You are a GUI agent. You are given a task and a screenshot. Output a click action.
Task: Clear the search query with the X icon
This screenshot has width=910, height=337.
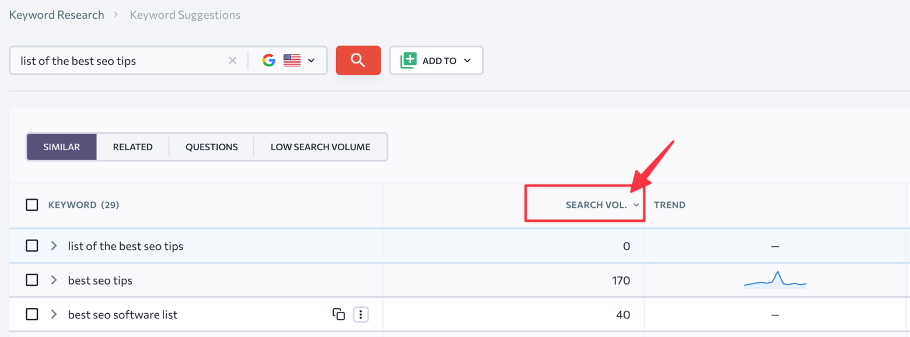coord(233,60)
